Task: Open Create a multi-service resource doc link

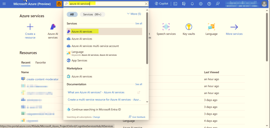Action: tap(104, 100)
